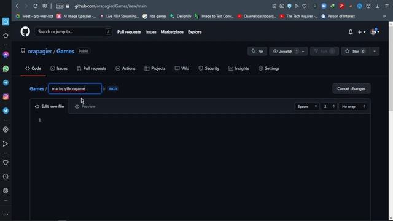Open the Actions tab
393x221 pixels.
[x=125, y=68]
